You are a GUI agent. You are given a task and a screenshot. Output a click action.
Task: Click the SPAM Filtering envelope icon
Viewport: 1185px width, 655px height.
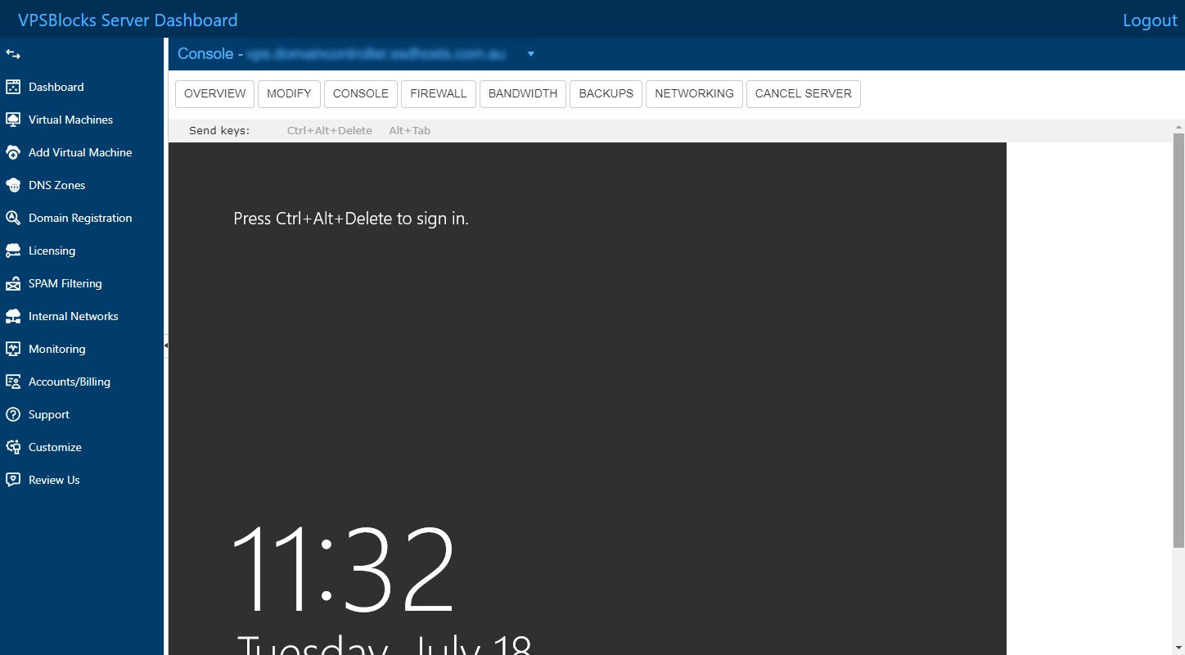(13, 283)
